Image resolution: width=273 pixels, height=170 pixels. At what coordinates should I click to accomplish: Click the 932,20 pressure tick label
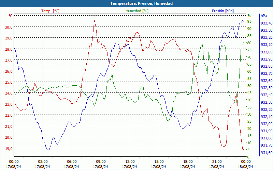pyautogui.click(x=267, y=109)
